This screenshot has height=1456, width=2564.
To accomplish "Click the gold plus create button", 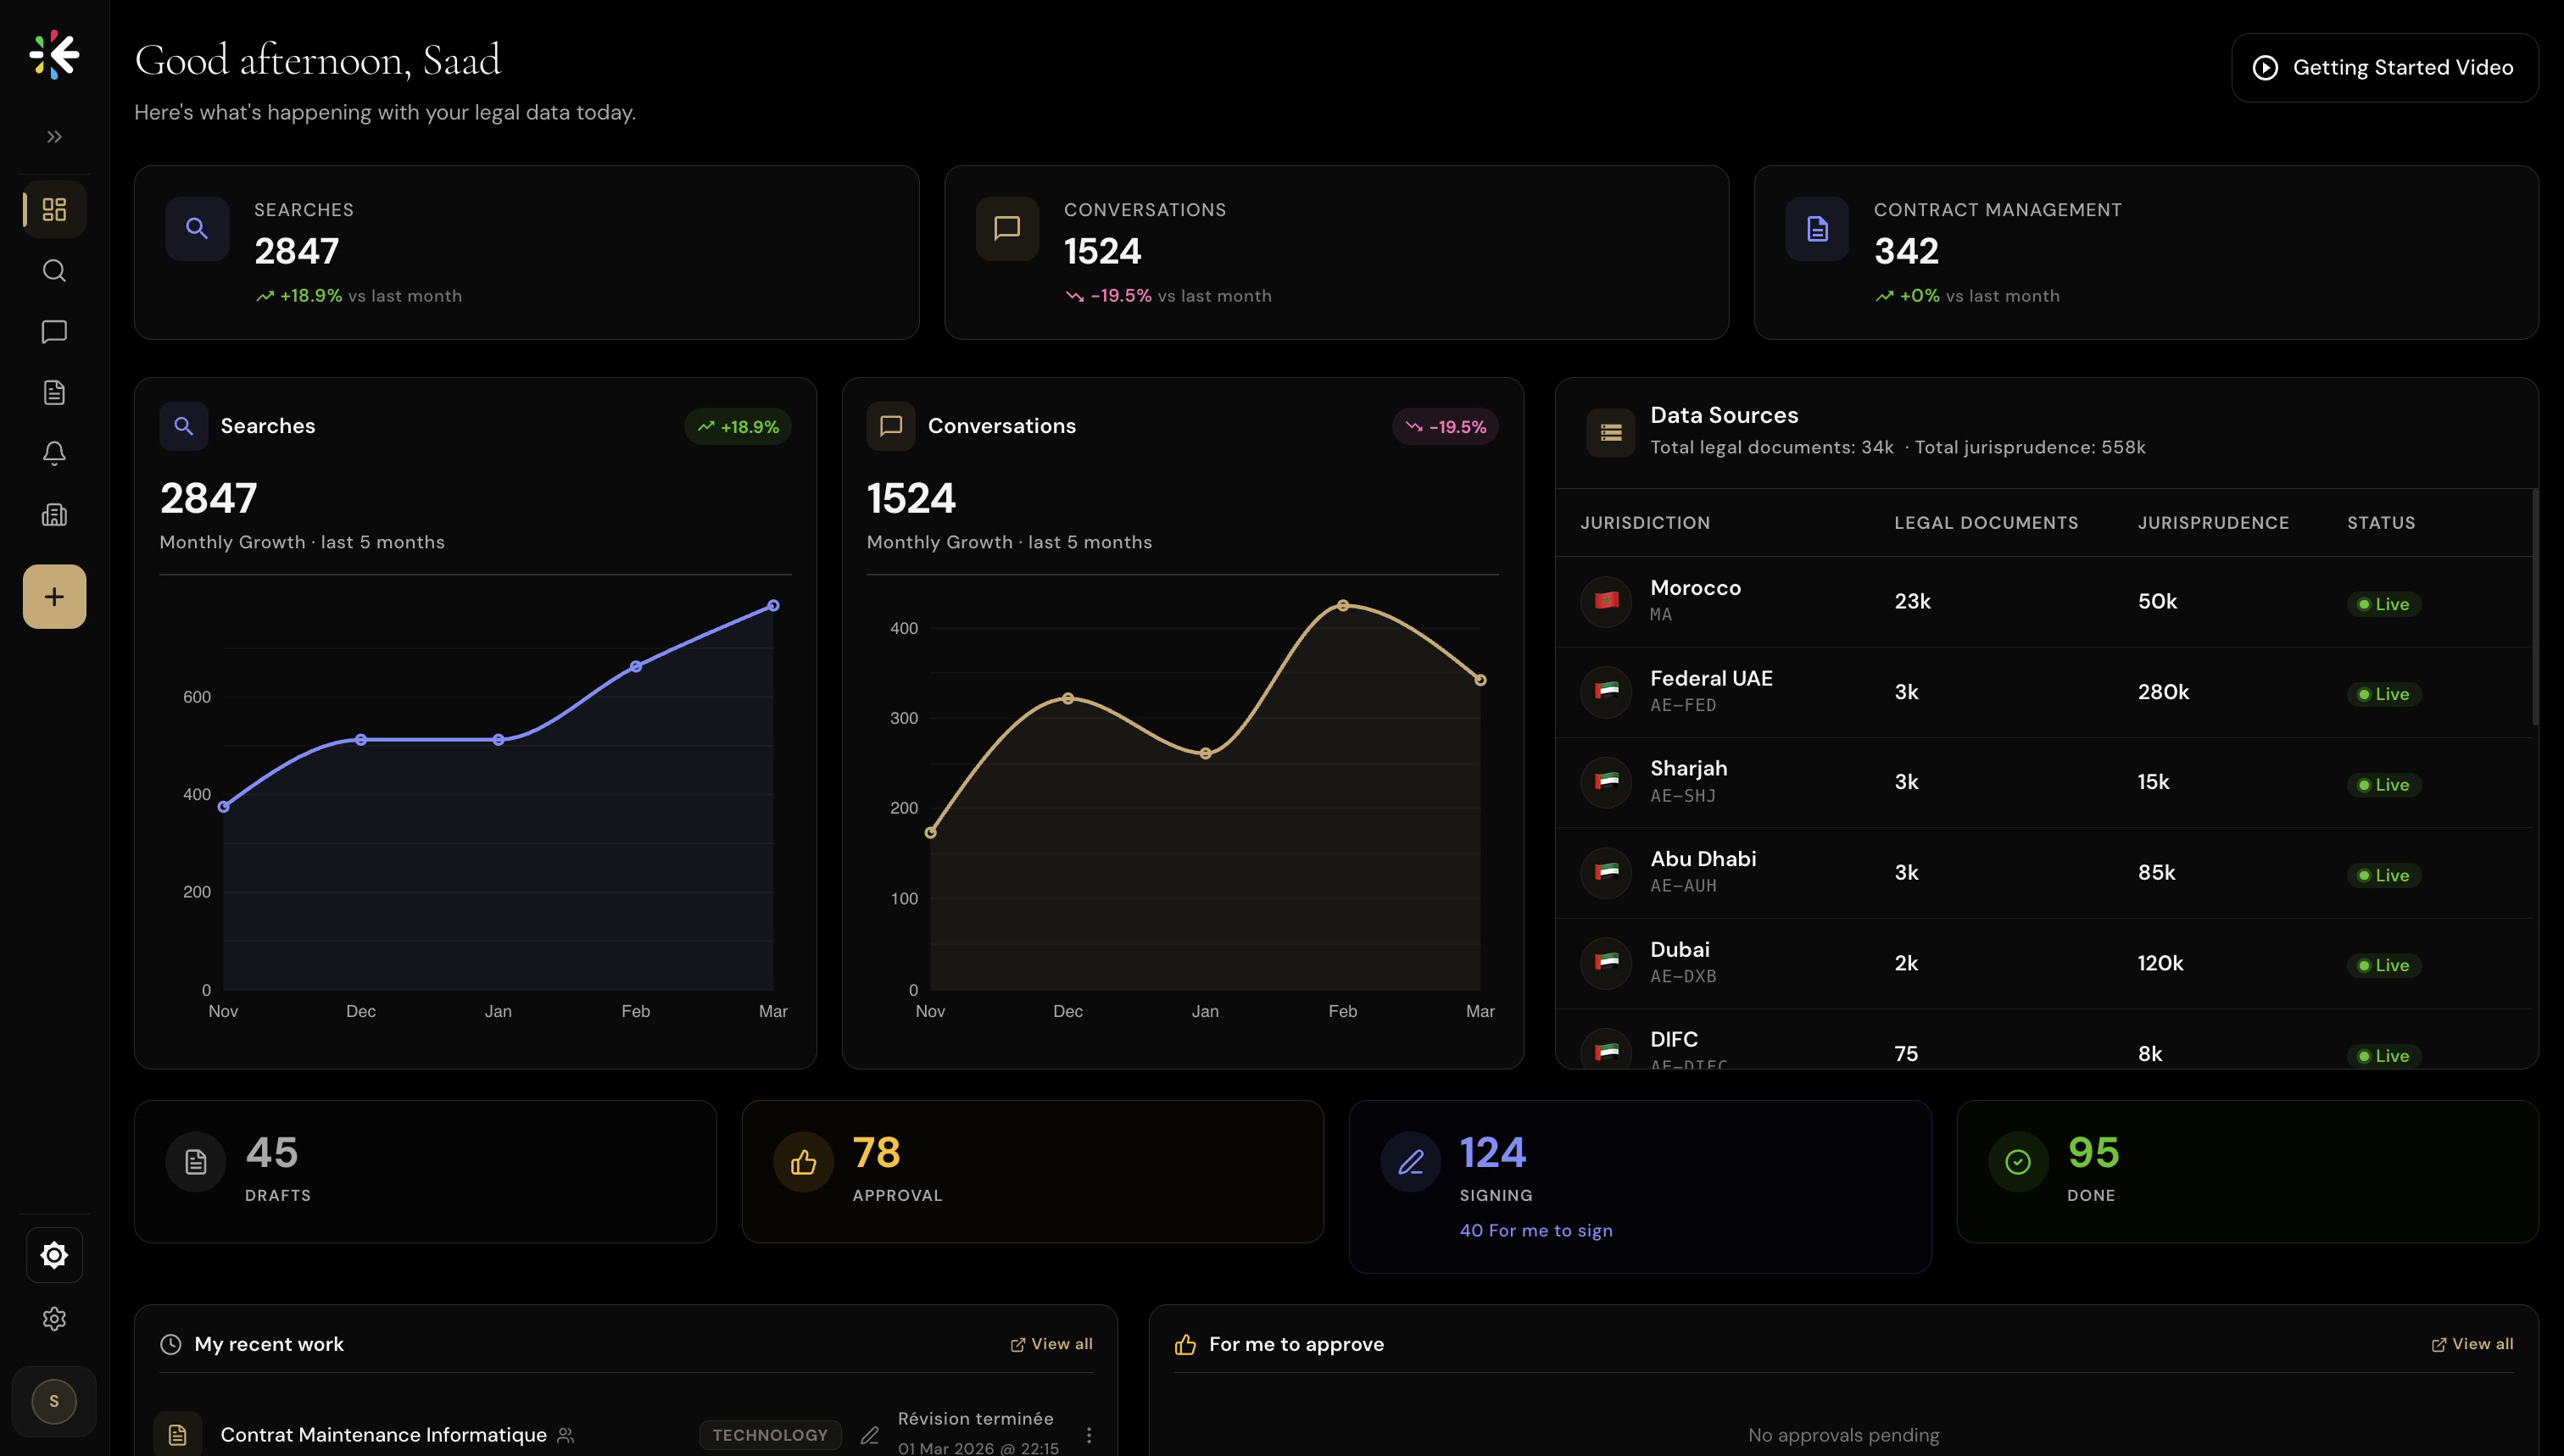I will 54,597.
